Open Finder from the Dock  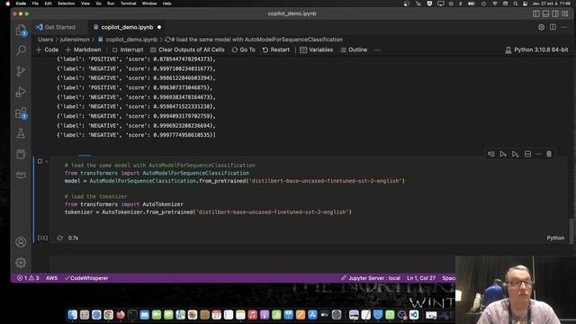(x=72, y=315)
